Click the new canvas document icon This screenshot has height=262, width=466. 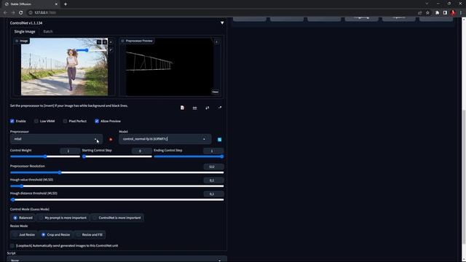pos(182,108)
